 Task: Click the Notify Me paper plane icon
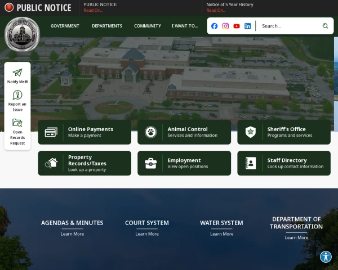click(x=17, y=73)
